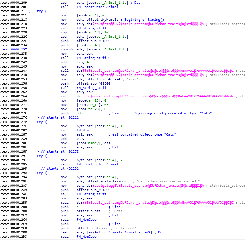This screenshot has width=245, height=240.
Task: Open the FN_MemCopy function
Action: pos(87,220)
